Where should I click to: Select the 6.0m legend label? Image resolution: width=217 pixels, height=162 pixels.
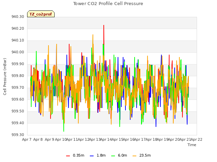pos(122,155)
